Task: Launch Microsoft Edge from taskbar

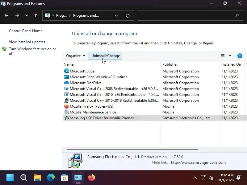Action: [x=51, y=178]
